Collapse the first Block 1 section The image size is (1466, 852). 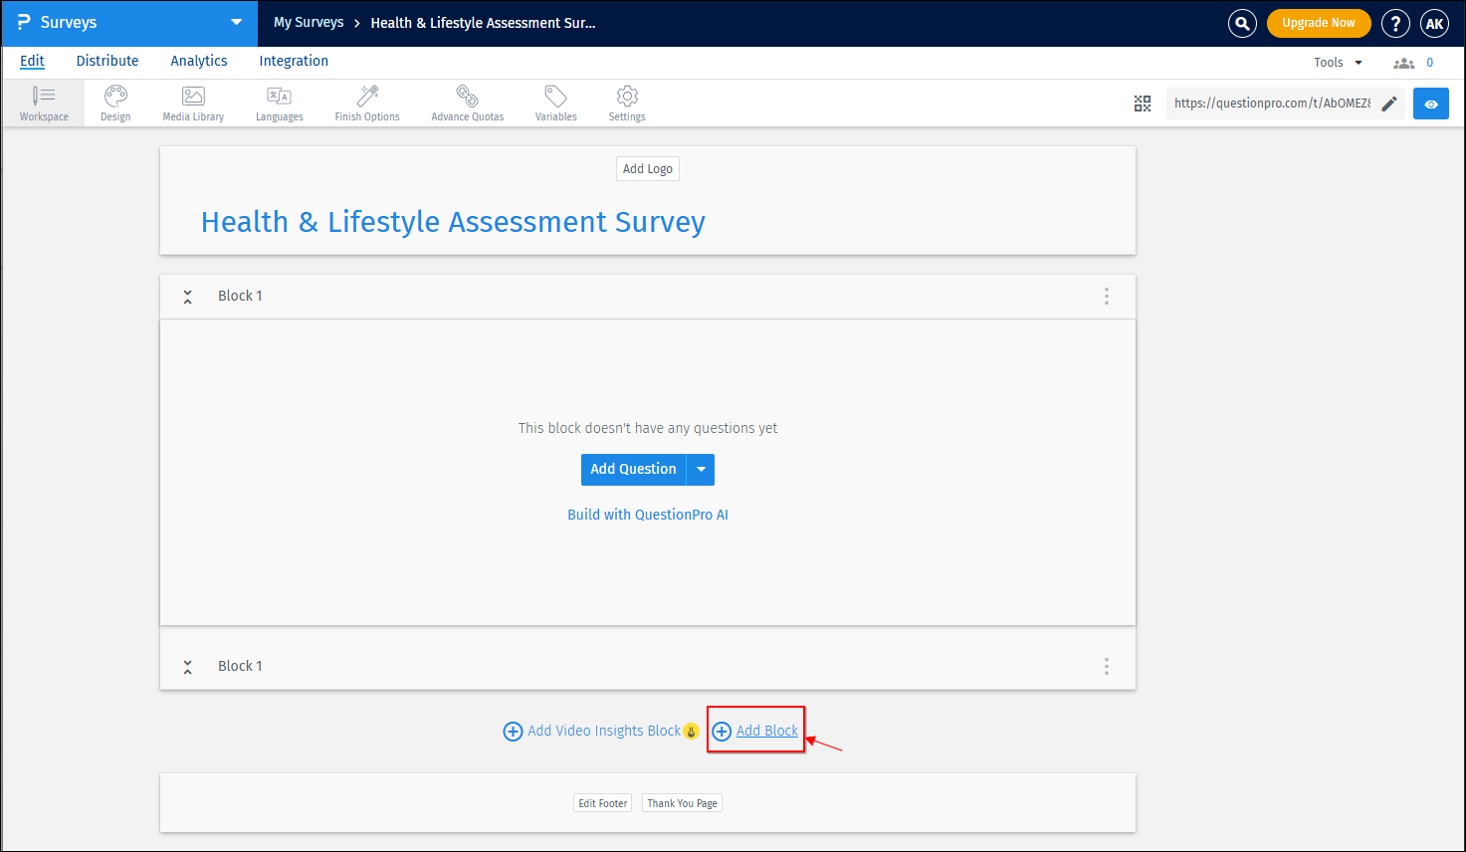187,296
